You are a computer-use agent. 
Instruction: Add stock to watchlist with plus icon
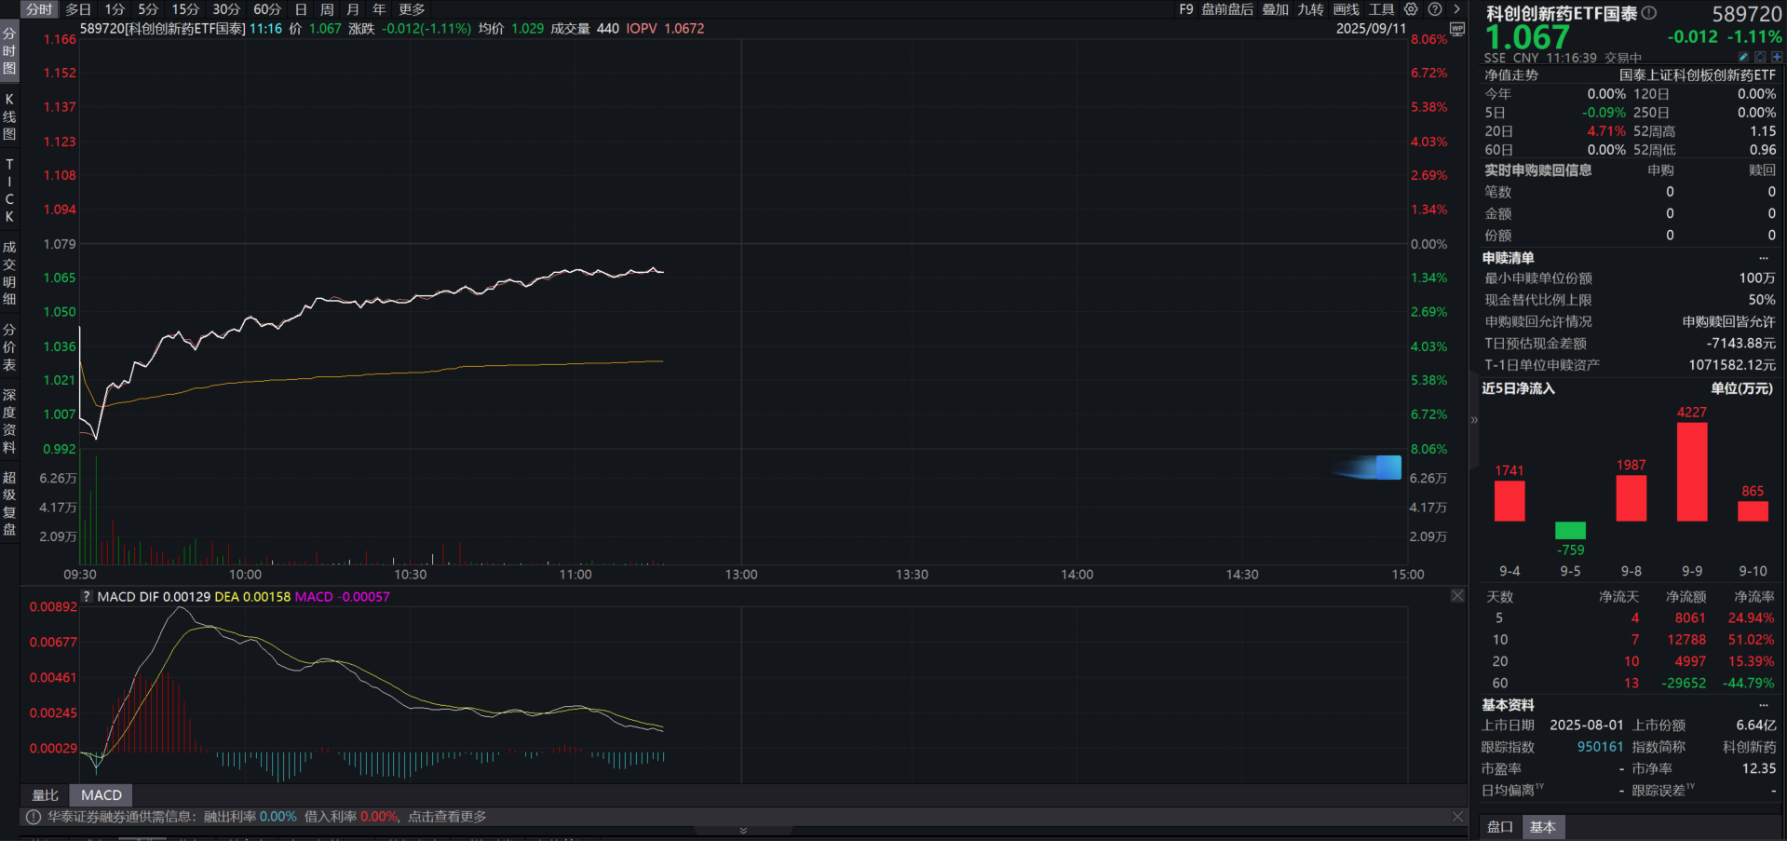[x=1777, y=58]
